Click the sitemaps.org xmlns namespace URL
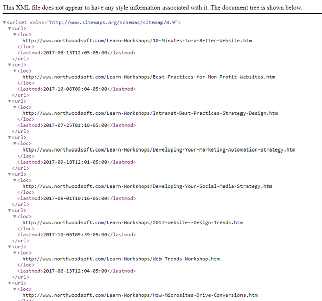Image resolution: width=322 pixels, height=301 pixels. (x=112, y=22)
